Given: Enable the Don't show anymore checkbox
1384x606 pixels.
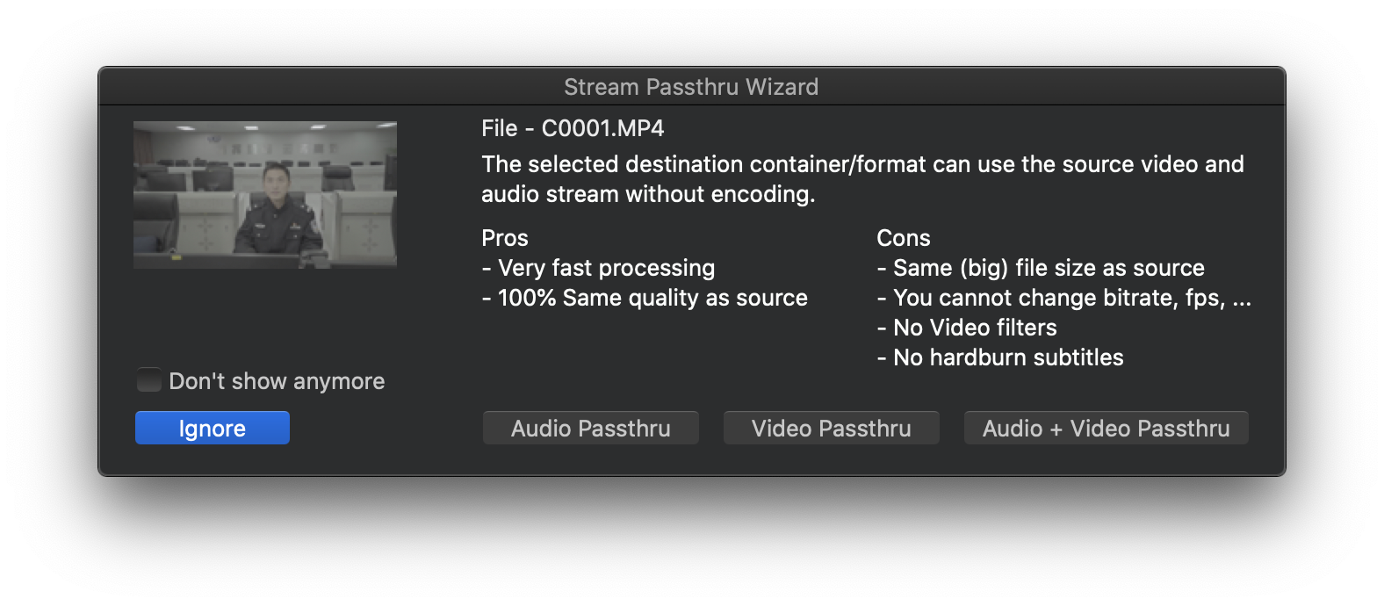Looking at the screenshot, I should [149, 380].
